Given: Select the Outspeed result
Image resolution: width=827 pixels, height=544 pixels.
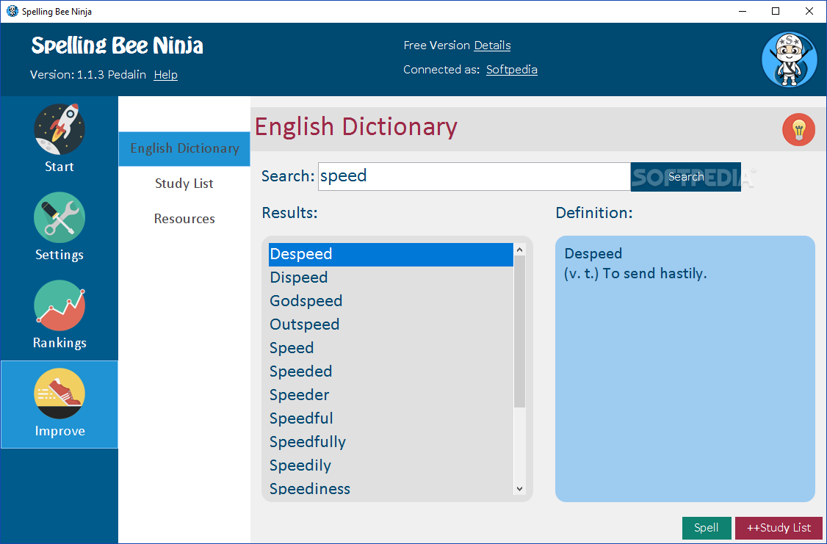Looking at the screenshot, I should coord(391,324).
